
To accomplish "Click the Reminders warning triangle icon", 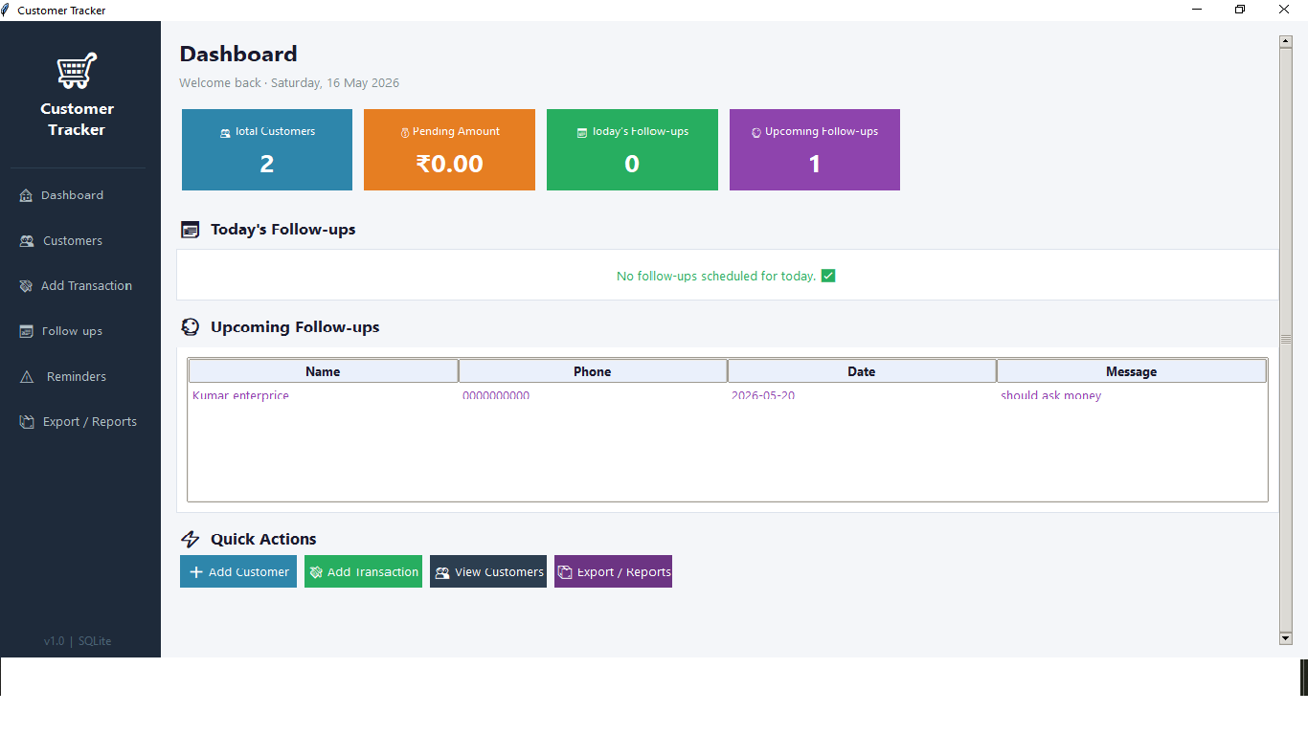I will pyautogui.click(x=27, y=377).
